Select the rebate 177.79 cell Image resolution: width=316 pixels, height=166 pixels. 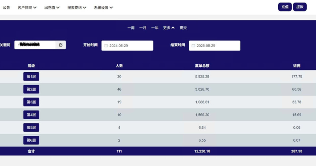[x=297, y=77]
